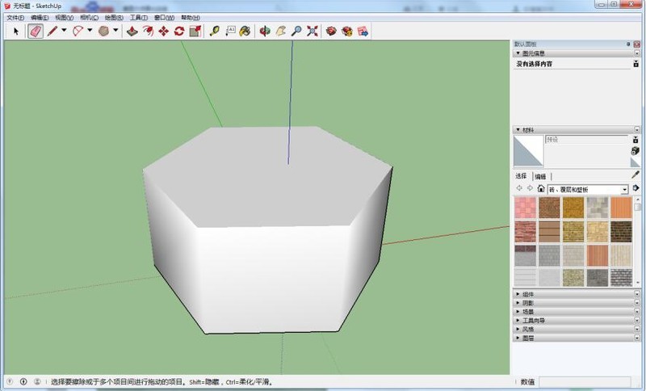Switch to the 编辑 tab in materials
This screenshot has height=391, width=646.
click(539, 175)
